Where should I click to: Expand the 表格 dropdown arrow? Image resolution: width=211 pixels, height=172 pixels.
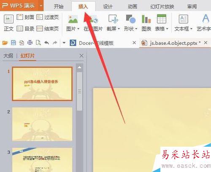(167, 29)
